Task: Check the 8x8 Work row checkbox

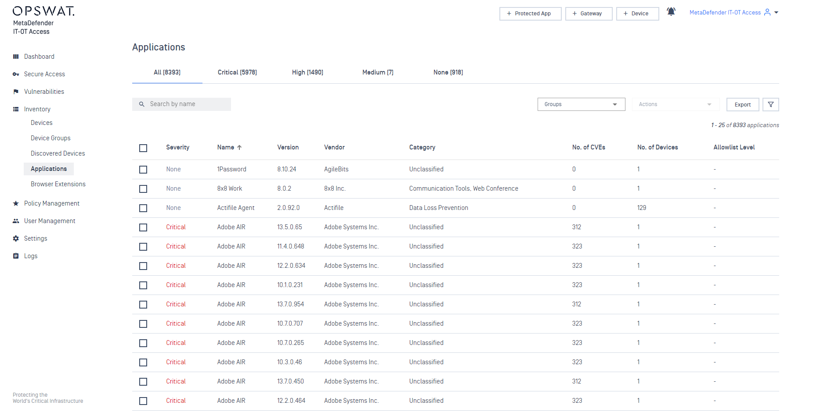Action: tap(143, 189)
